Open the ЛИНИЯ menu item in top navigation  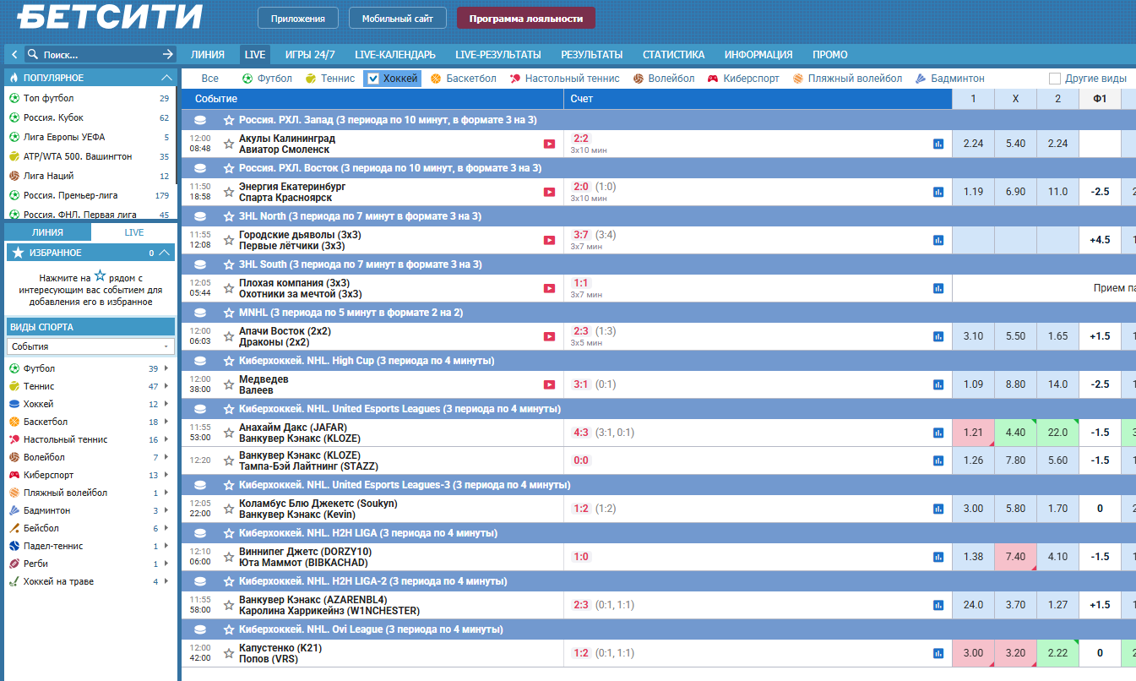pos(208,55)
